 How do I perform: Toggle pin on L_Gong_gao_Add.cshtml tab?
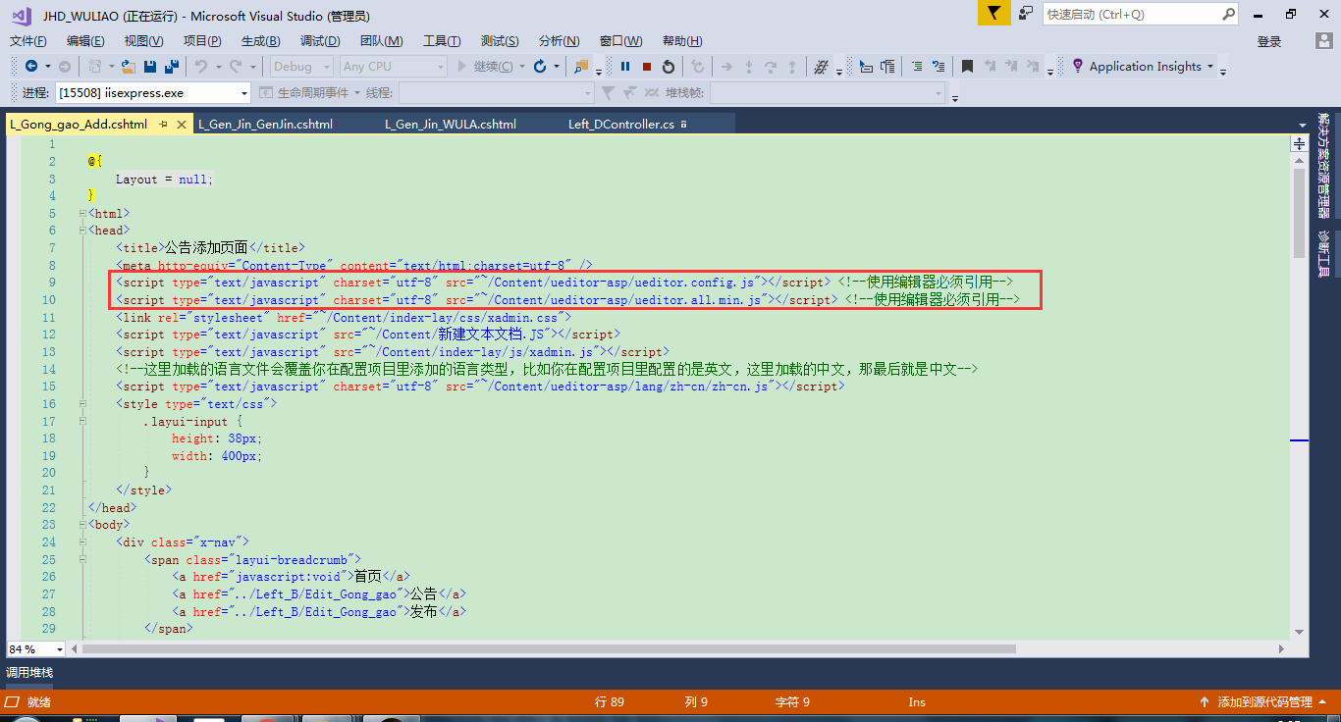tap(164, 125)
